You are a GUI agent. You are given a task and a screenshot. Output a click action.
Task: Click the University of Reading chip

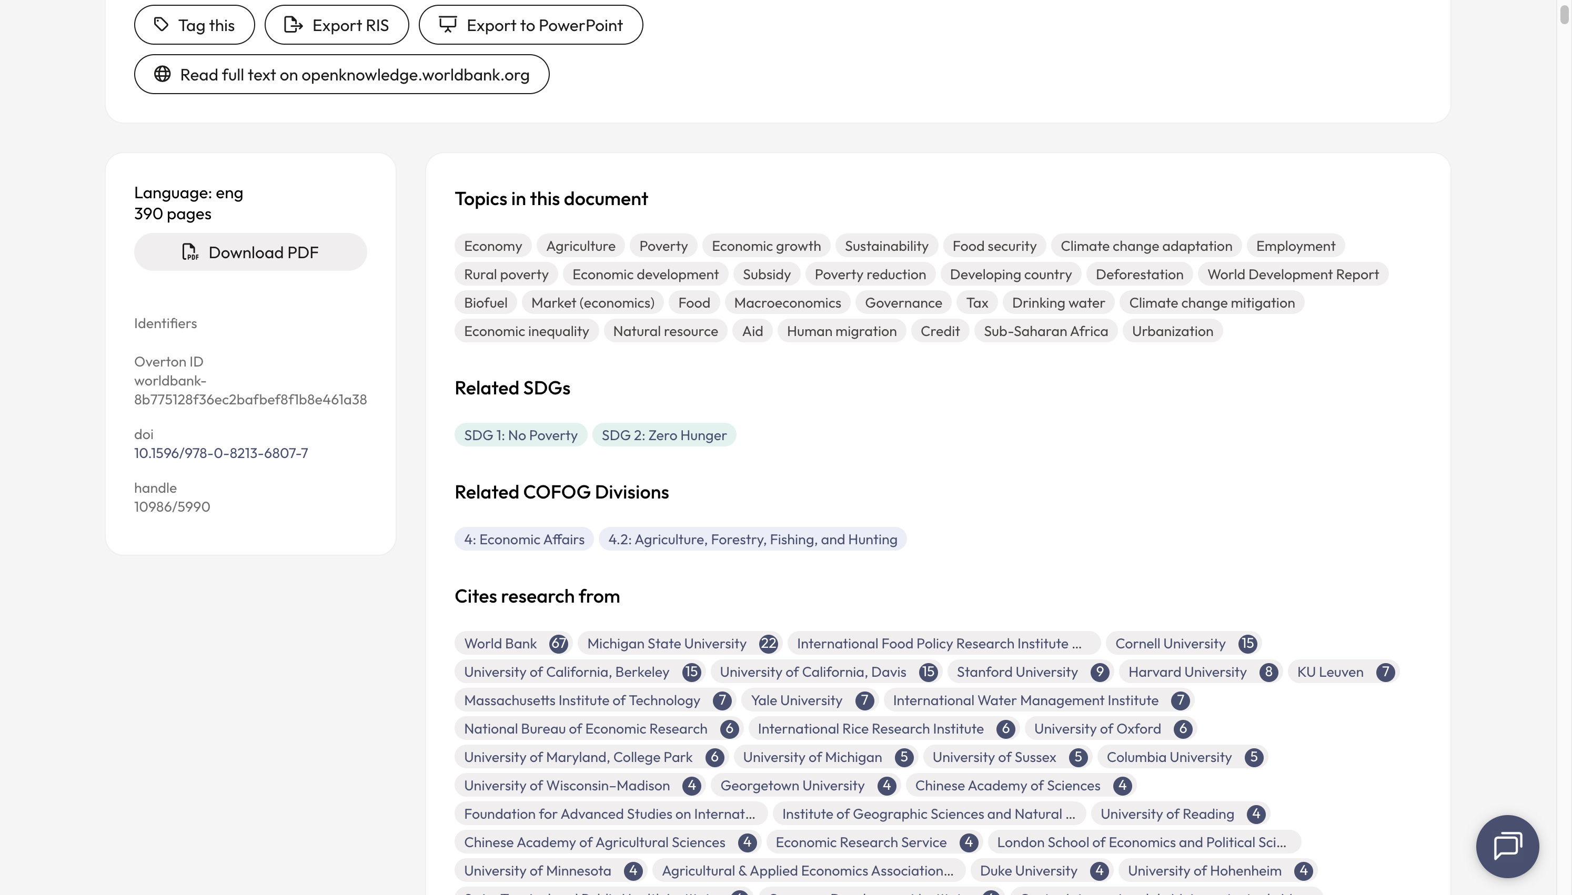1181,813
